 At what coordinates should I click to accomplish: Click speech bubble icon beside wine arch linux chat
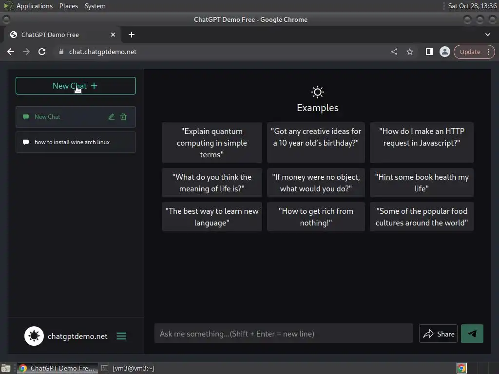pos(26,142)
